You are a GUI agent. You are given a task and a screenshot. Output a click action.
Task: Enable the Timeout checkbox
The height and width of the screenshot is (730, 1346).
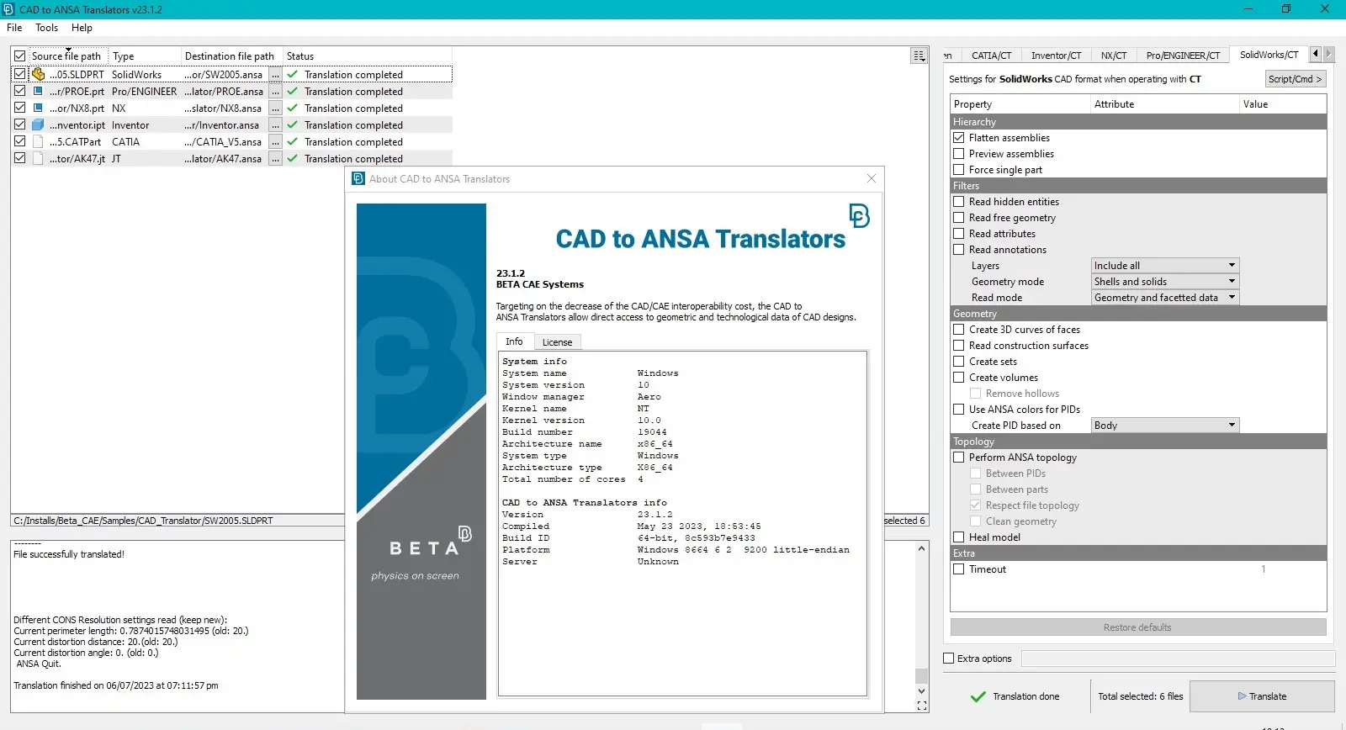pos(958,569)
